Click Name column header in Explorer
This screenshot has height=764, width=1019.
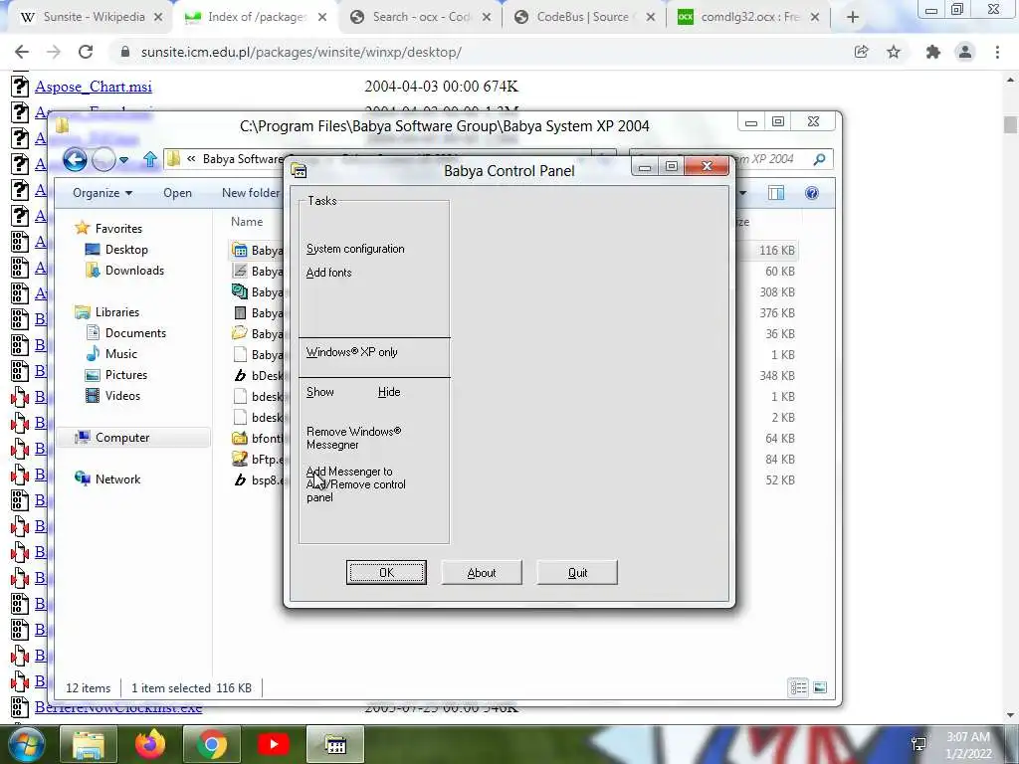tap(247, 222)
